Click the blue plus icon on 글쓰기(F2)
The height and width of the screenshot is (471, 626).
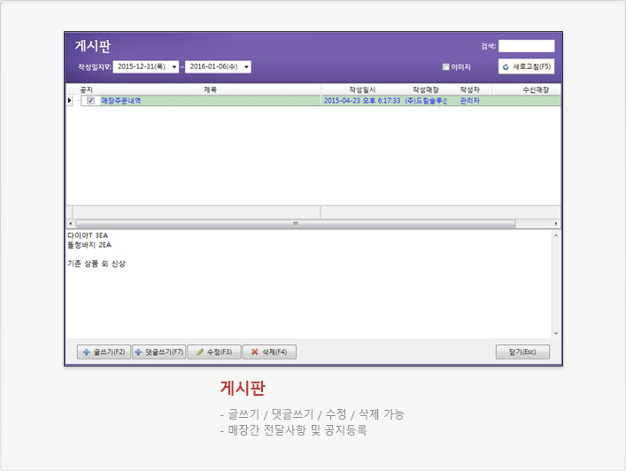coord(86,352)
